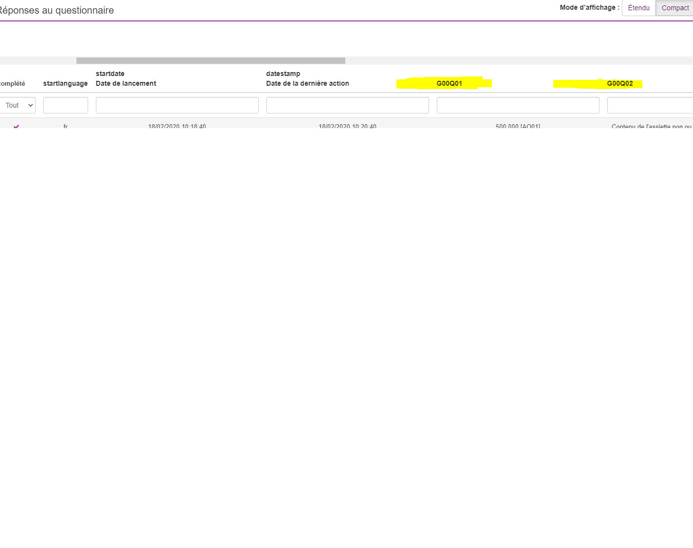This screenshot has width=693, height=548.
Task: Sort responses by startlanguage column
Action: 65,84
